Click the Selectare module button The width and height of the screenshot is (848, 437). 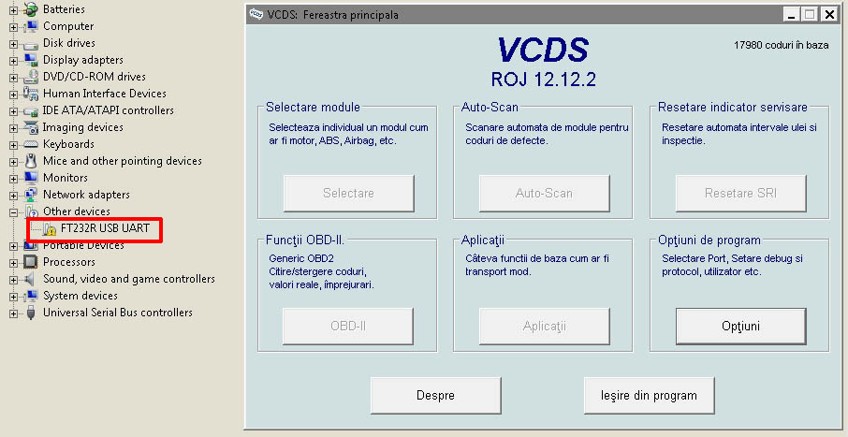click(x=348, y=194)
